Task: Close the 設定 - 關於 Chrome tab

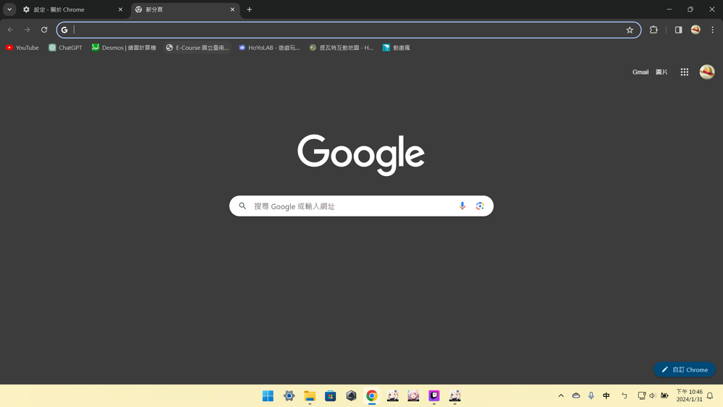Action: [120, 9]
